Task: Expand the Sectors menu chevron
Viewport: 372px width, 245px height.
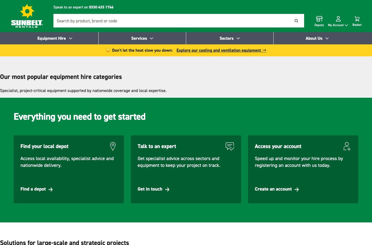Action: [x=238, y=38]
